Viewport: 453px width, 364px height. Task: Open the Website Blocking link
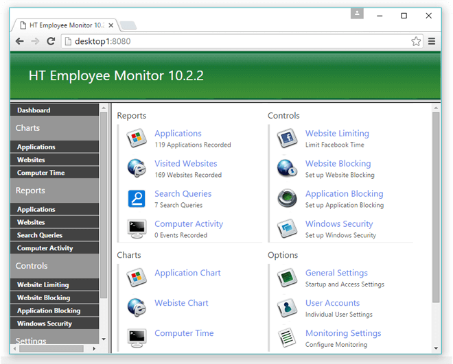coord(338,163)
